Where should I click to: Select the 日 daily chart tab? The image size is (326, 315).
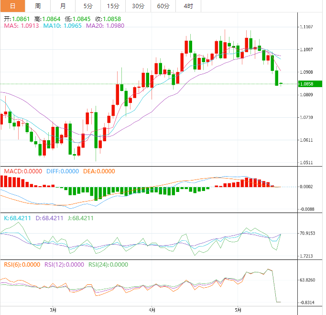pyautogui.click(x=12, y=6)
